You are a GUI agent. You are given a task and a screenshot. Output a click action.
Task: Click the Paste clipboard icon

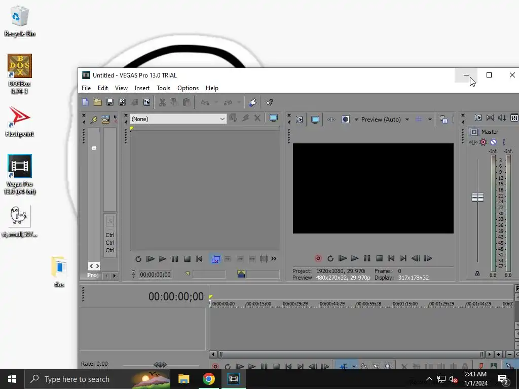click(187, 102)
